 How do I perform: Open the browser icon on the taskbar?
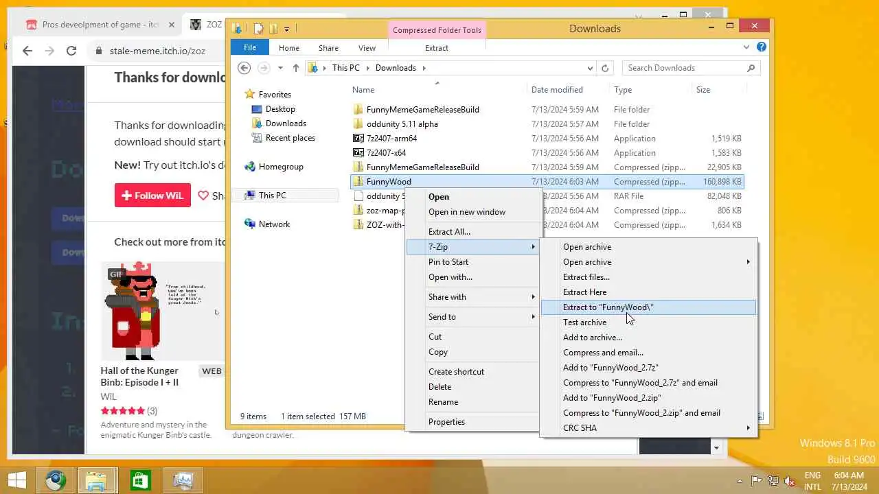pyautogui.click(x=56, y=480)
